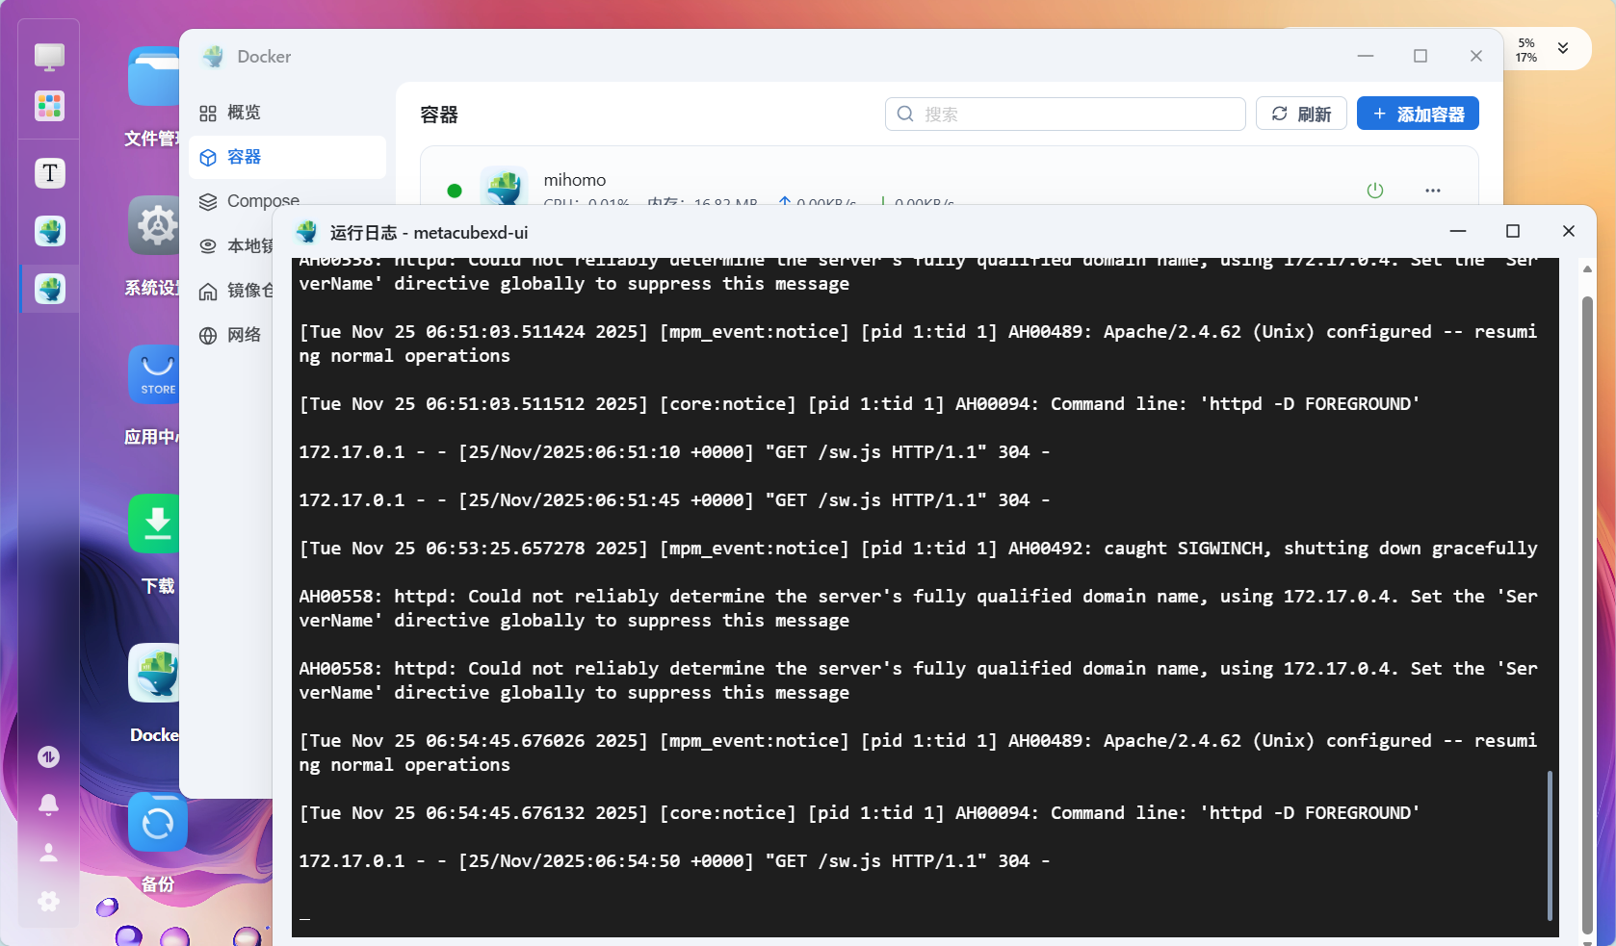Click the non-highlighted Docker icon in dock

(x=50, y=231)
